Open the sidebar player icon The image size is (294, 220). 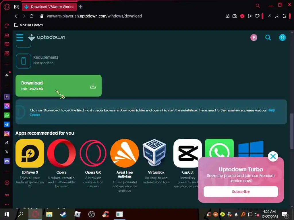7,183
